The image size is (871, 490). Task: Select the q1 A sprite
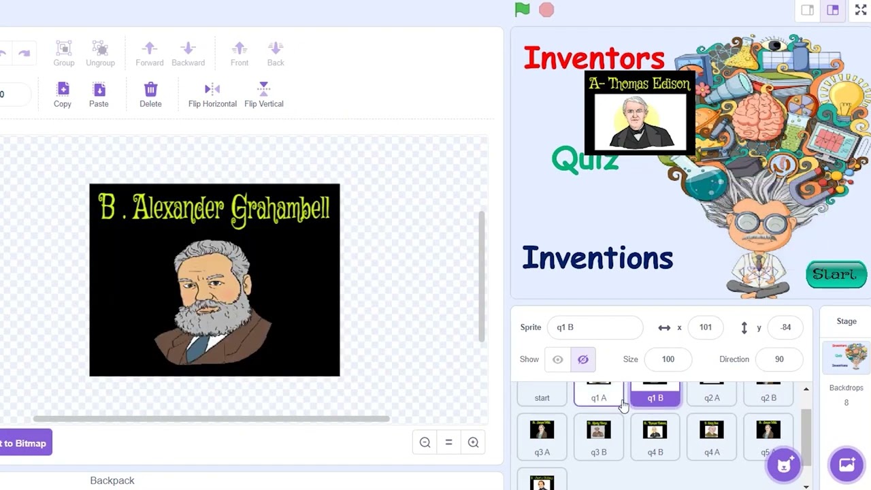click(x=599, y=395)
